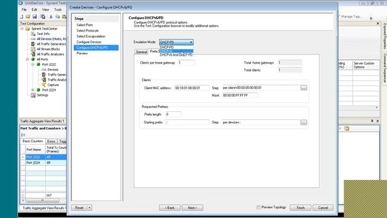This screenshot has height=218, width=387.
Task: Collapse the All Ports tree node
Action: click(x=28, y=59)
